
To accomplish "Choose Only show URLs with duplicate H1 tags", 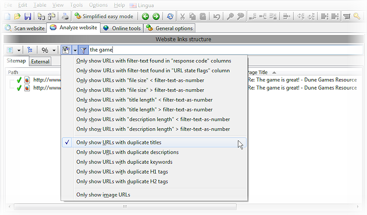I will pos(154,172).
